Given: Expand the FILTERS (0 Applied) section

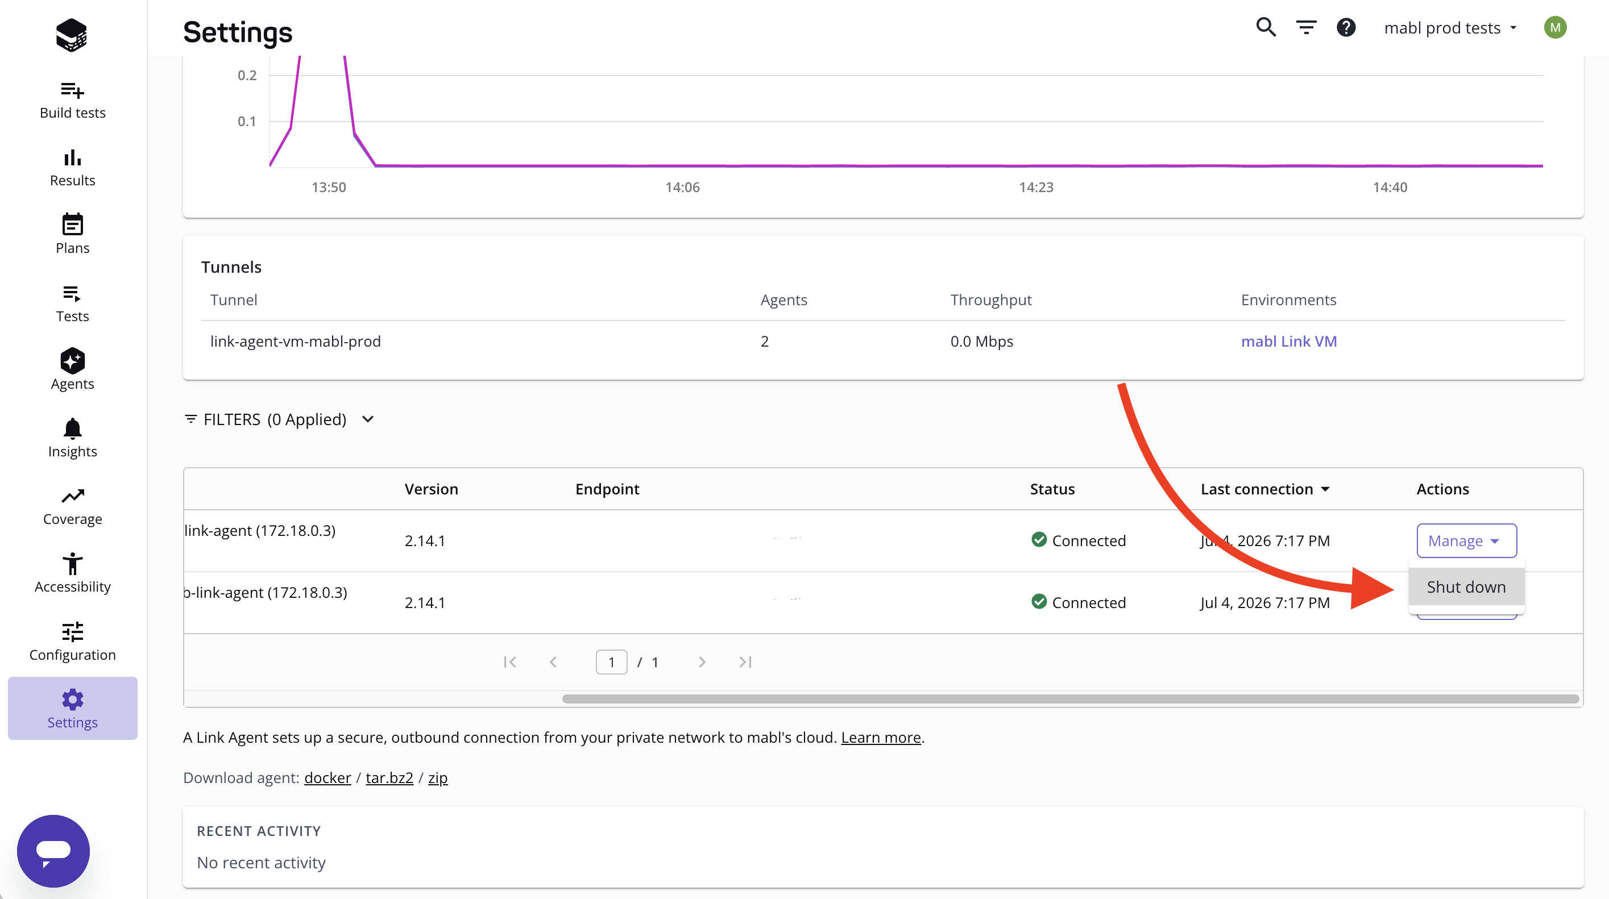Looking at the screenshot, I should point(279,419).
